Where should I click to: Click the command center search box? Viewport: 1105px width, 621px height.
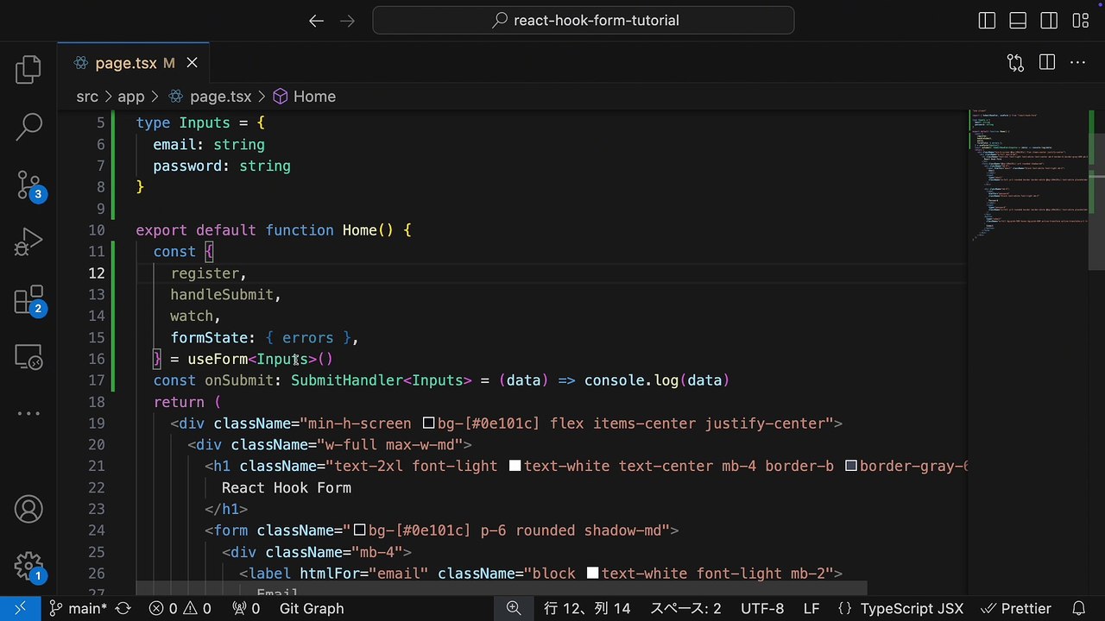pos(584,21)
